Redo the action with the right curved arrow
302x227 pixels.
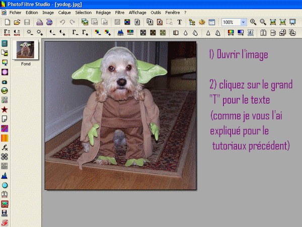[x=72, y=22]
